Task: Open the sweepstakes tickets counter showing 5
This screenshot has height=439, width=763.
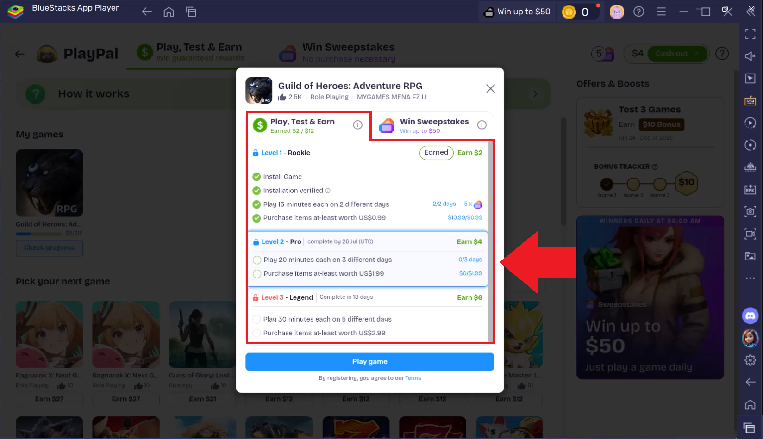Action: (602, 54)
